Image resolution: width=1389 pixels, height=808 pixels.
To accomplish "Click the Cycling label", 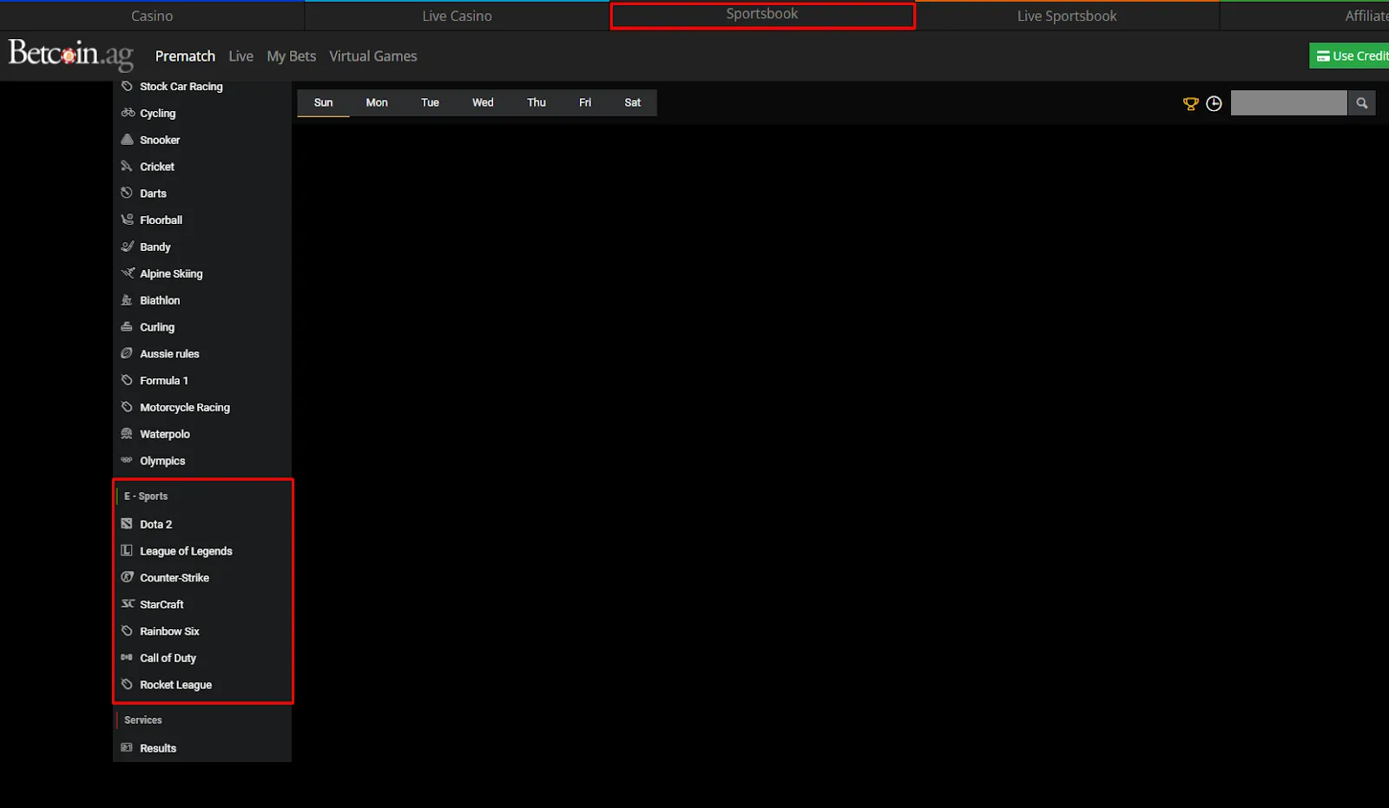I will (x=158, y=113).
